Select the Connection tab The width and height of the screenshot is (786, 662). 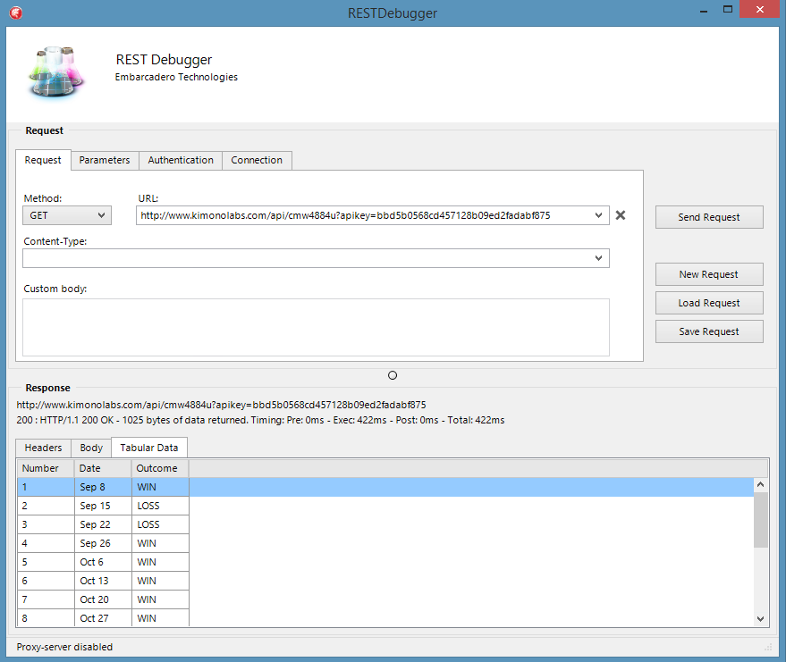click(257, 161)
